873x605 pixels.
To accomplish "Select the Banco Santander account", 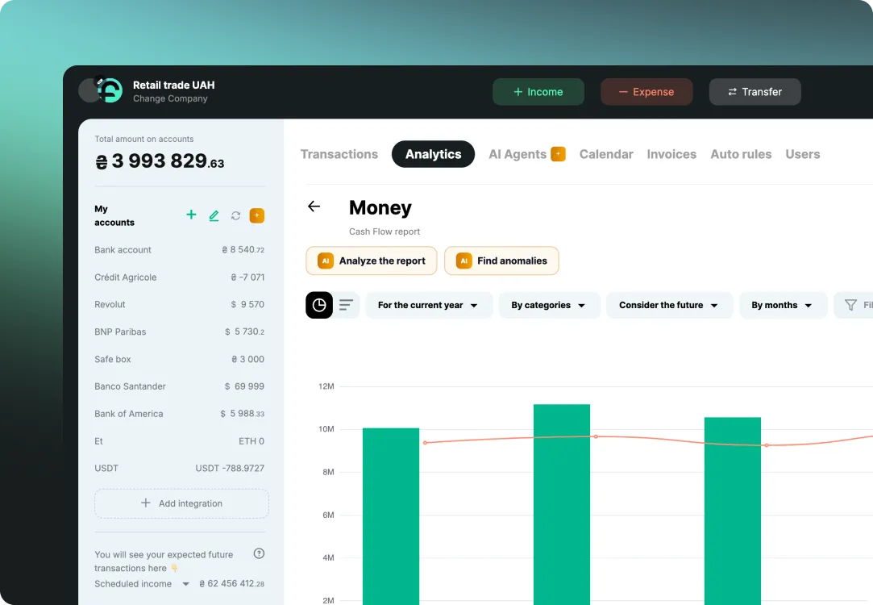I will 179,386.
